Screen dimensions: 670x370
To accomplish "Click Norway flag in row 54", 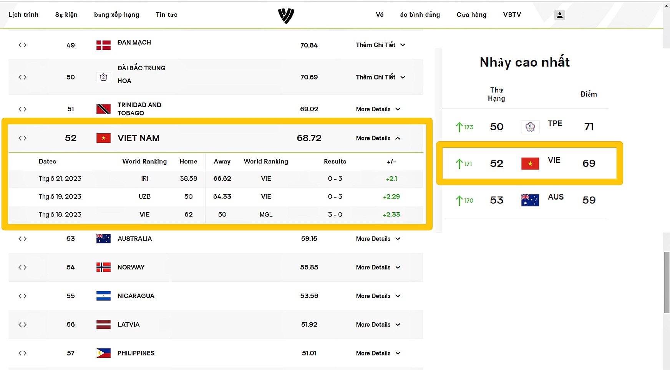I will [x=103, y=267].
